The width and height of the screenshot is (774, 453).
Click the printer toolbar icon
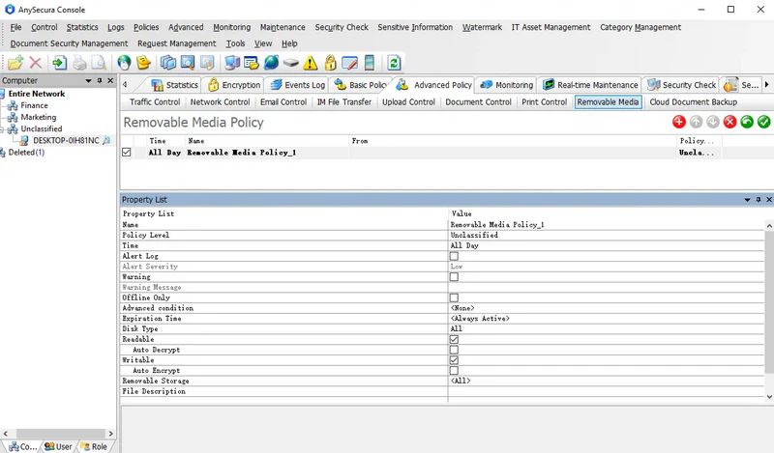(x=79, y=63)
